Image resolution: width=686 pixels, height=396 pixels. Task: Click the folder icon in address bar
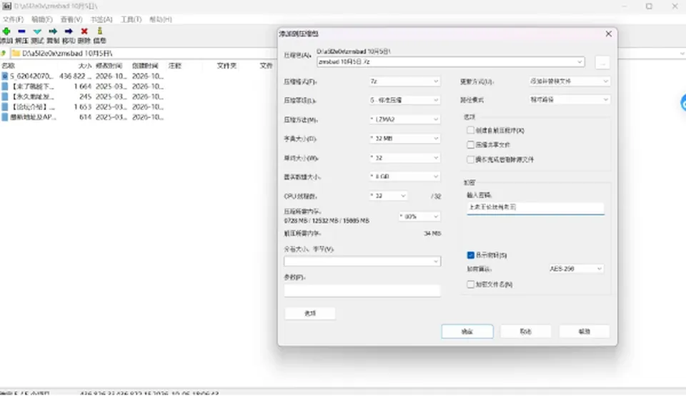tap(16, 54)
